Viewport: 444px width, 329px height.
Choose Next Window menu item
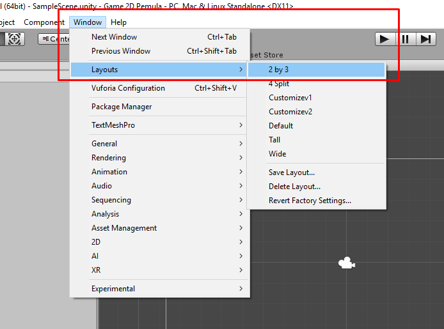pos(160,37)
